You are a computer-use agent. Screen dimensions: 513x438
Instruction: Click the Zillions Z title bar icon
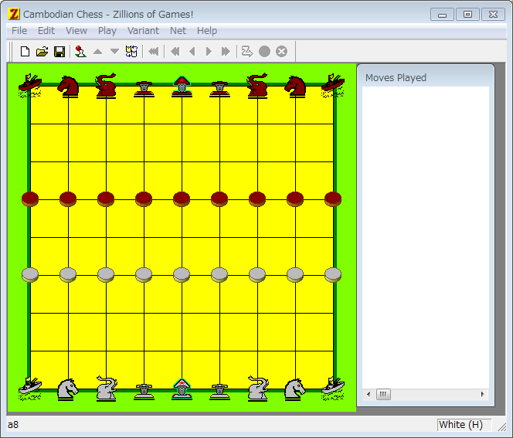pyautogui.click(x=14, y=14)
